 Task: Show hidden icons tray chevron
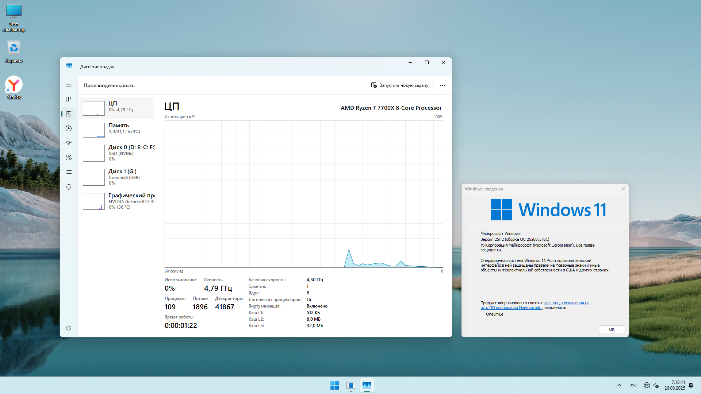pyautogui.click(x=619, y=385)
